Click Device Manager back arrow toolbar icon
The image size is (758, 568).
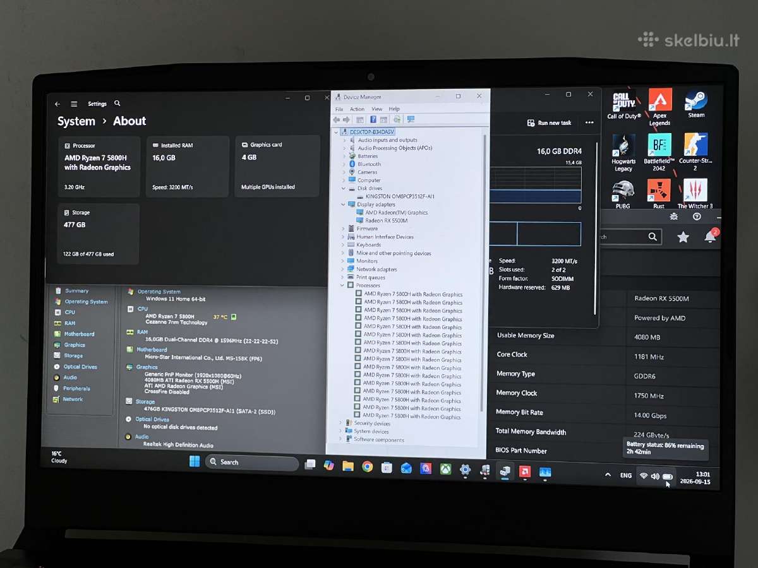(337, 119)
